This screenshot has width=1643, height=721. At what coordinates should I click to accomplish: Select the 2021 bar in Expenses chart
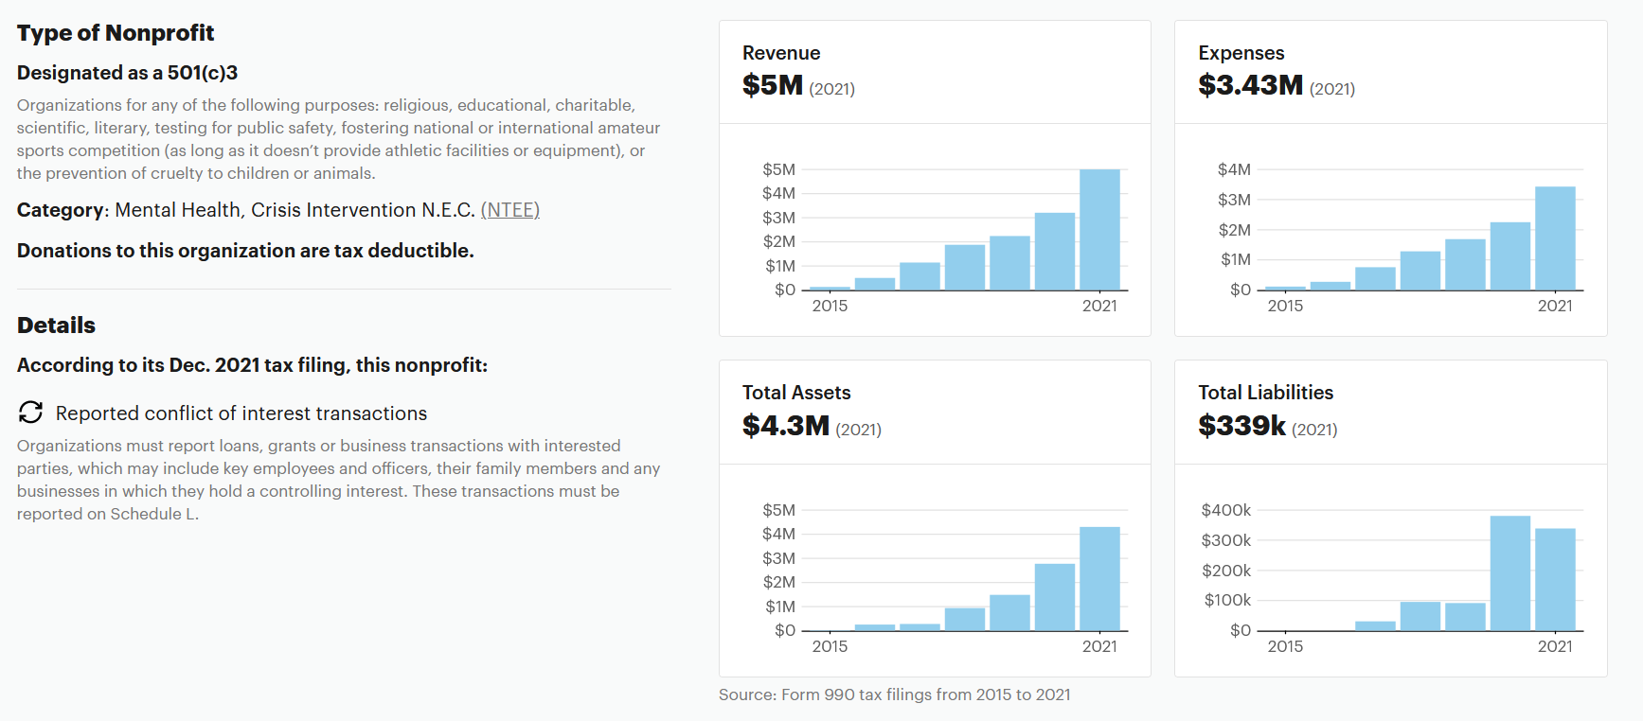click(1555, 238)
